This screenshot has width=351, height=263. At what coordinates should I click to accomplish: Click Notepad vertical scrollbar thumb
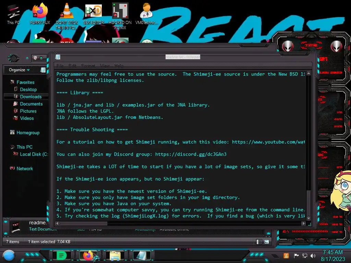click(309, 203)
